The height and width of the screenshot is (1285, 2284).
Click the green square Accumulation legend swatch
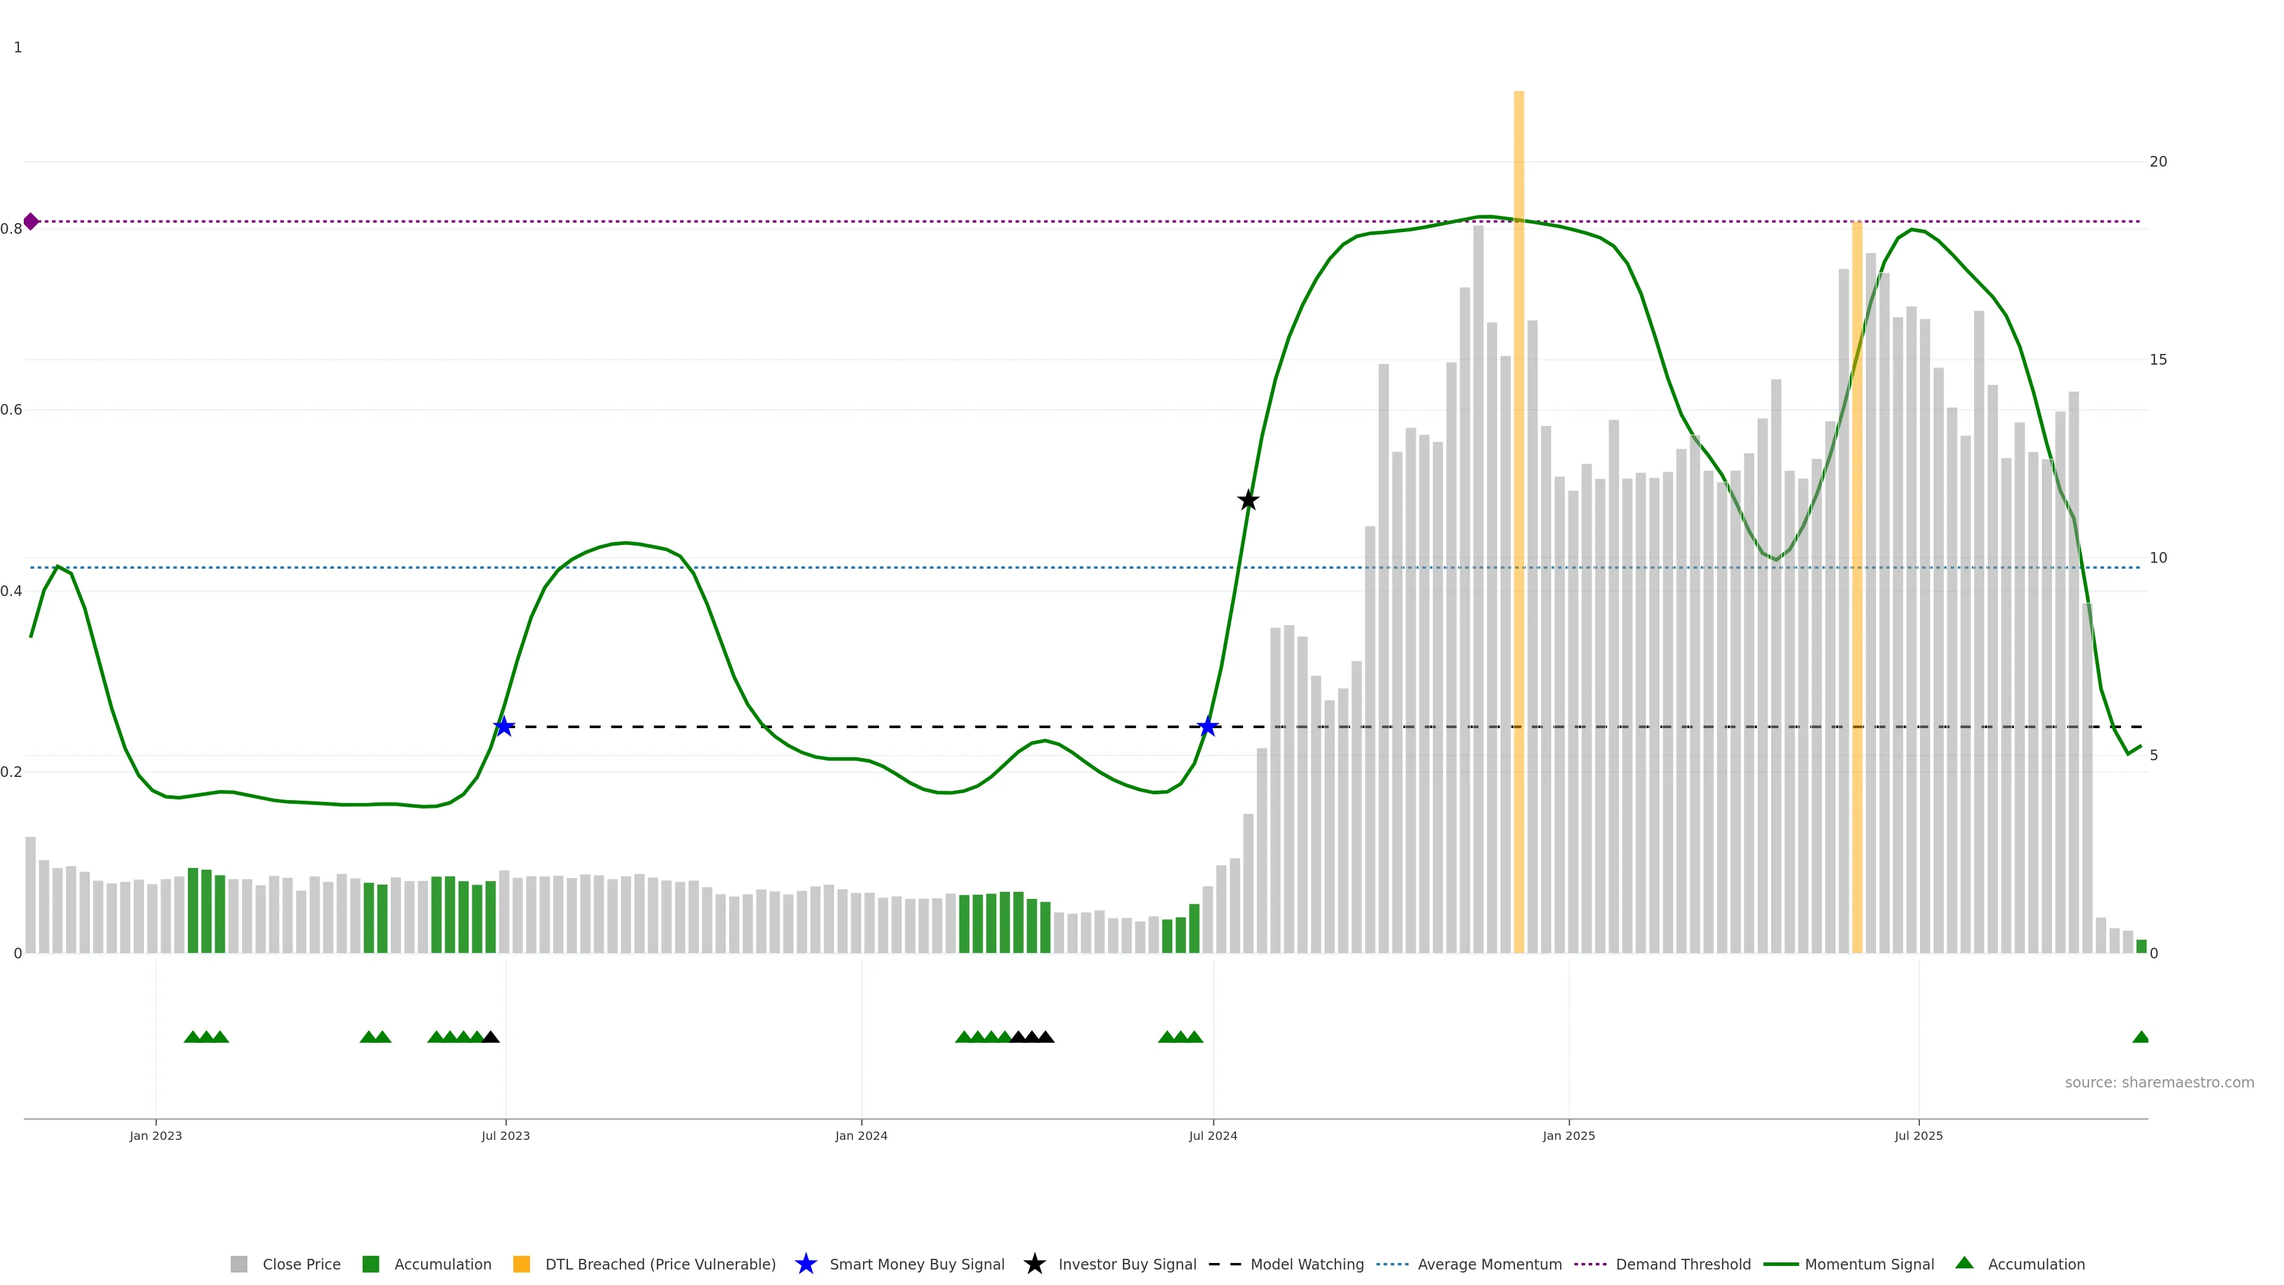tap(371, 1264)
